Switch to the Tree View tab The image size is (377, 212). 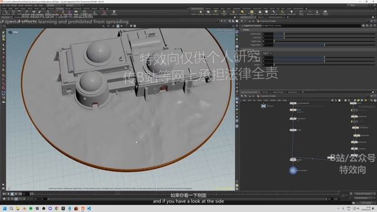pos(264,92)
